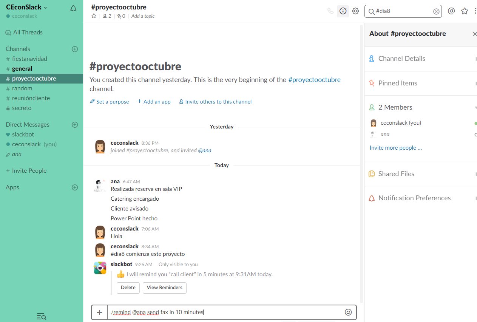Screen dimensions: 477x322
Task: Start a new direct message with plus icon
Action: click(75, 125)
